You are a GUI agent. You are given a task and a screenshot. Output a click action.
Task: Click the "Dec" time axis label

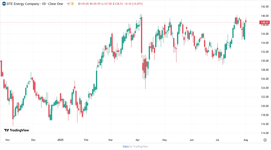click(33, 140)
